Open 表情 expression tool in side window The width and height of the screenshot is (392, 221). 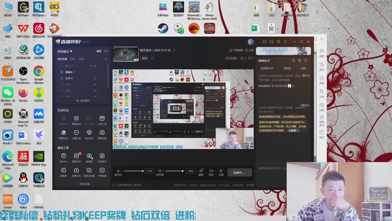322,80
